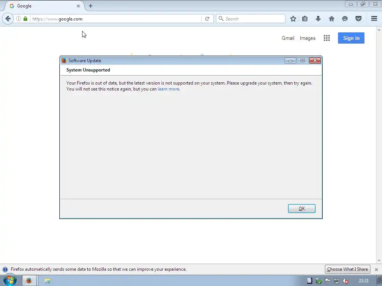Click the Search box in the toolbar
Viewport: 382px width, 286px height.
[x=250, y=19]
